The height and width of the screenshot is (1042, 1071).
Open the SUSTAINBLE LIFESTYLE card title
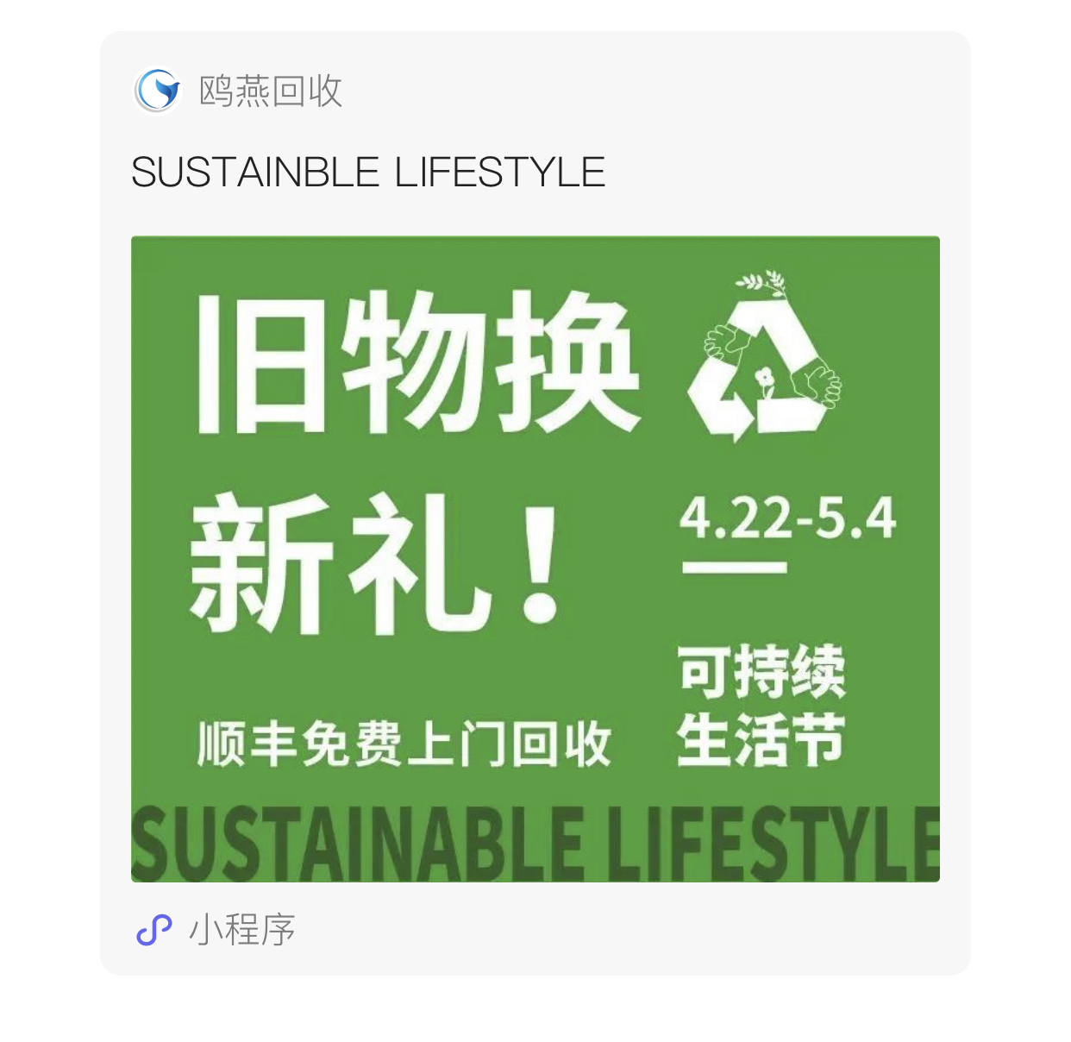368,172
